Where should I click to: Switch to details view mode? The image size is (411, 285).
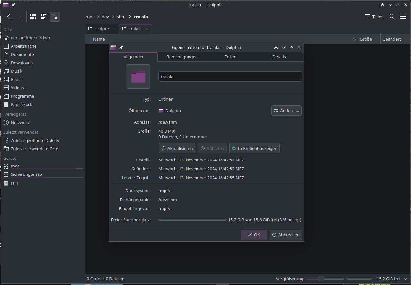point(55,17)
